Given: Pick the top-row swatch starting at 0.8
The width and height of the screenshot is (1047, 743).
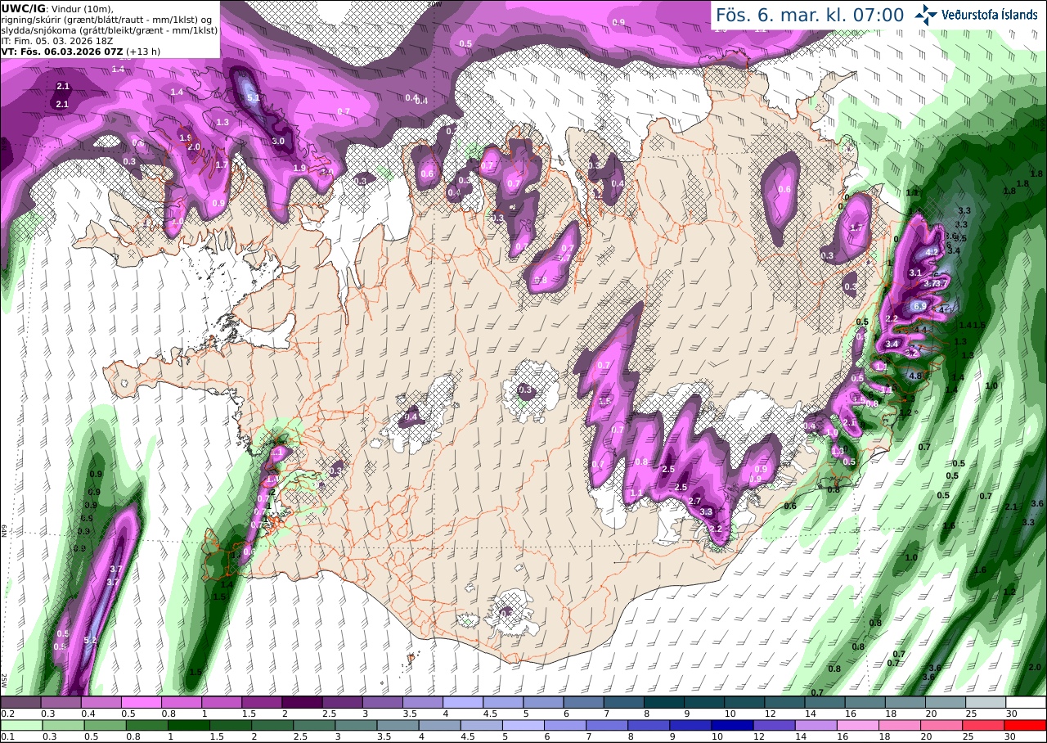Looking at the screenshot, I should coord(182,702).
